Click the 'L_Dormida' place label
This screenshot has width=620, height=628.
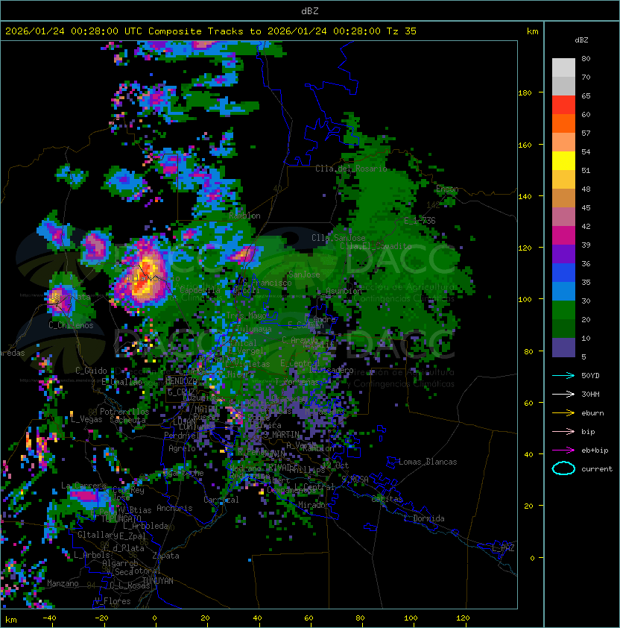click(x=424, y=518)
